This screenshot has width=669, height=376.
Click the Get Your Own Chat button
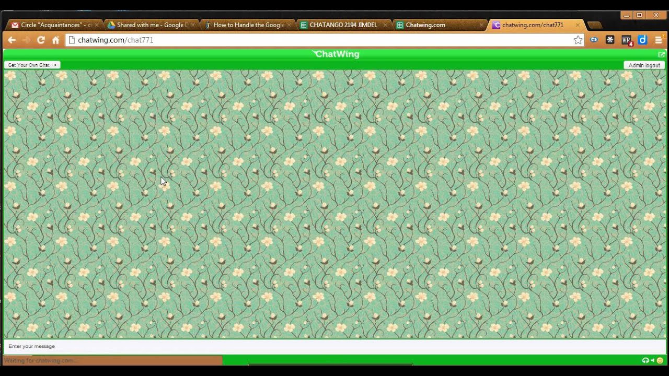pos(32,65)
